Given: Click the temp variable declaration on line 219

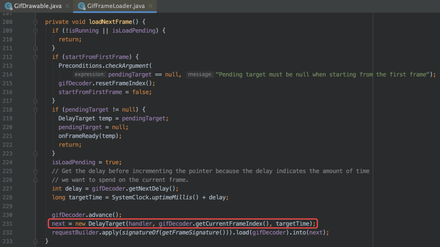Looking at the screenshot, I should pos(105,119).
